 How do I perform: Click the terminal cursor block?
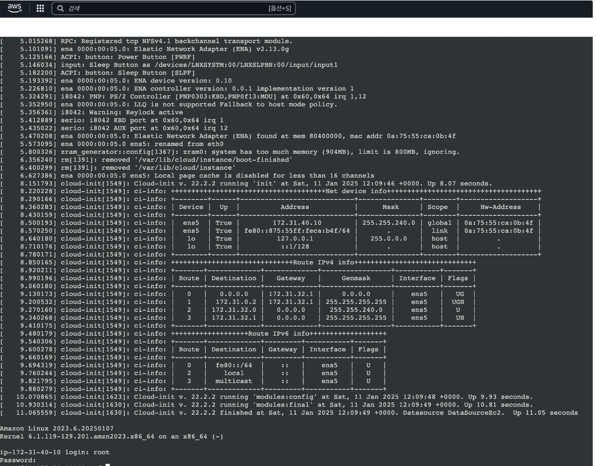(108, 465)
